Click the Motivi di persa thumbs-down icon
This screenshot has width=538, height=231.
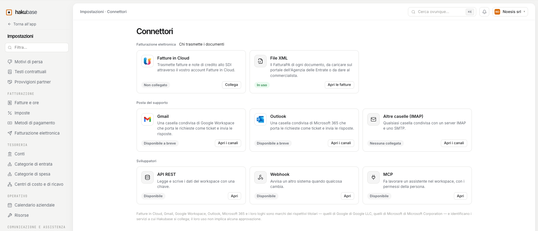click(x=10, y=62)
